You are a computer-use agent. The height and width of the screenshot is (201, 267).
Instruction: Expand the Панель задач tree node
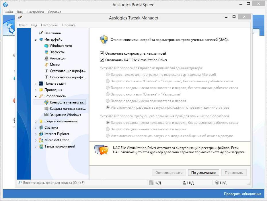coord(36,84)
